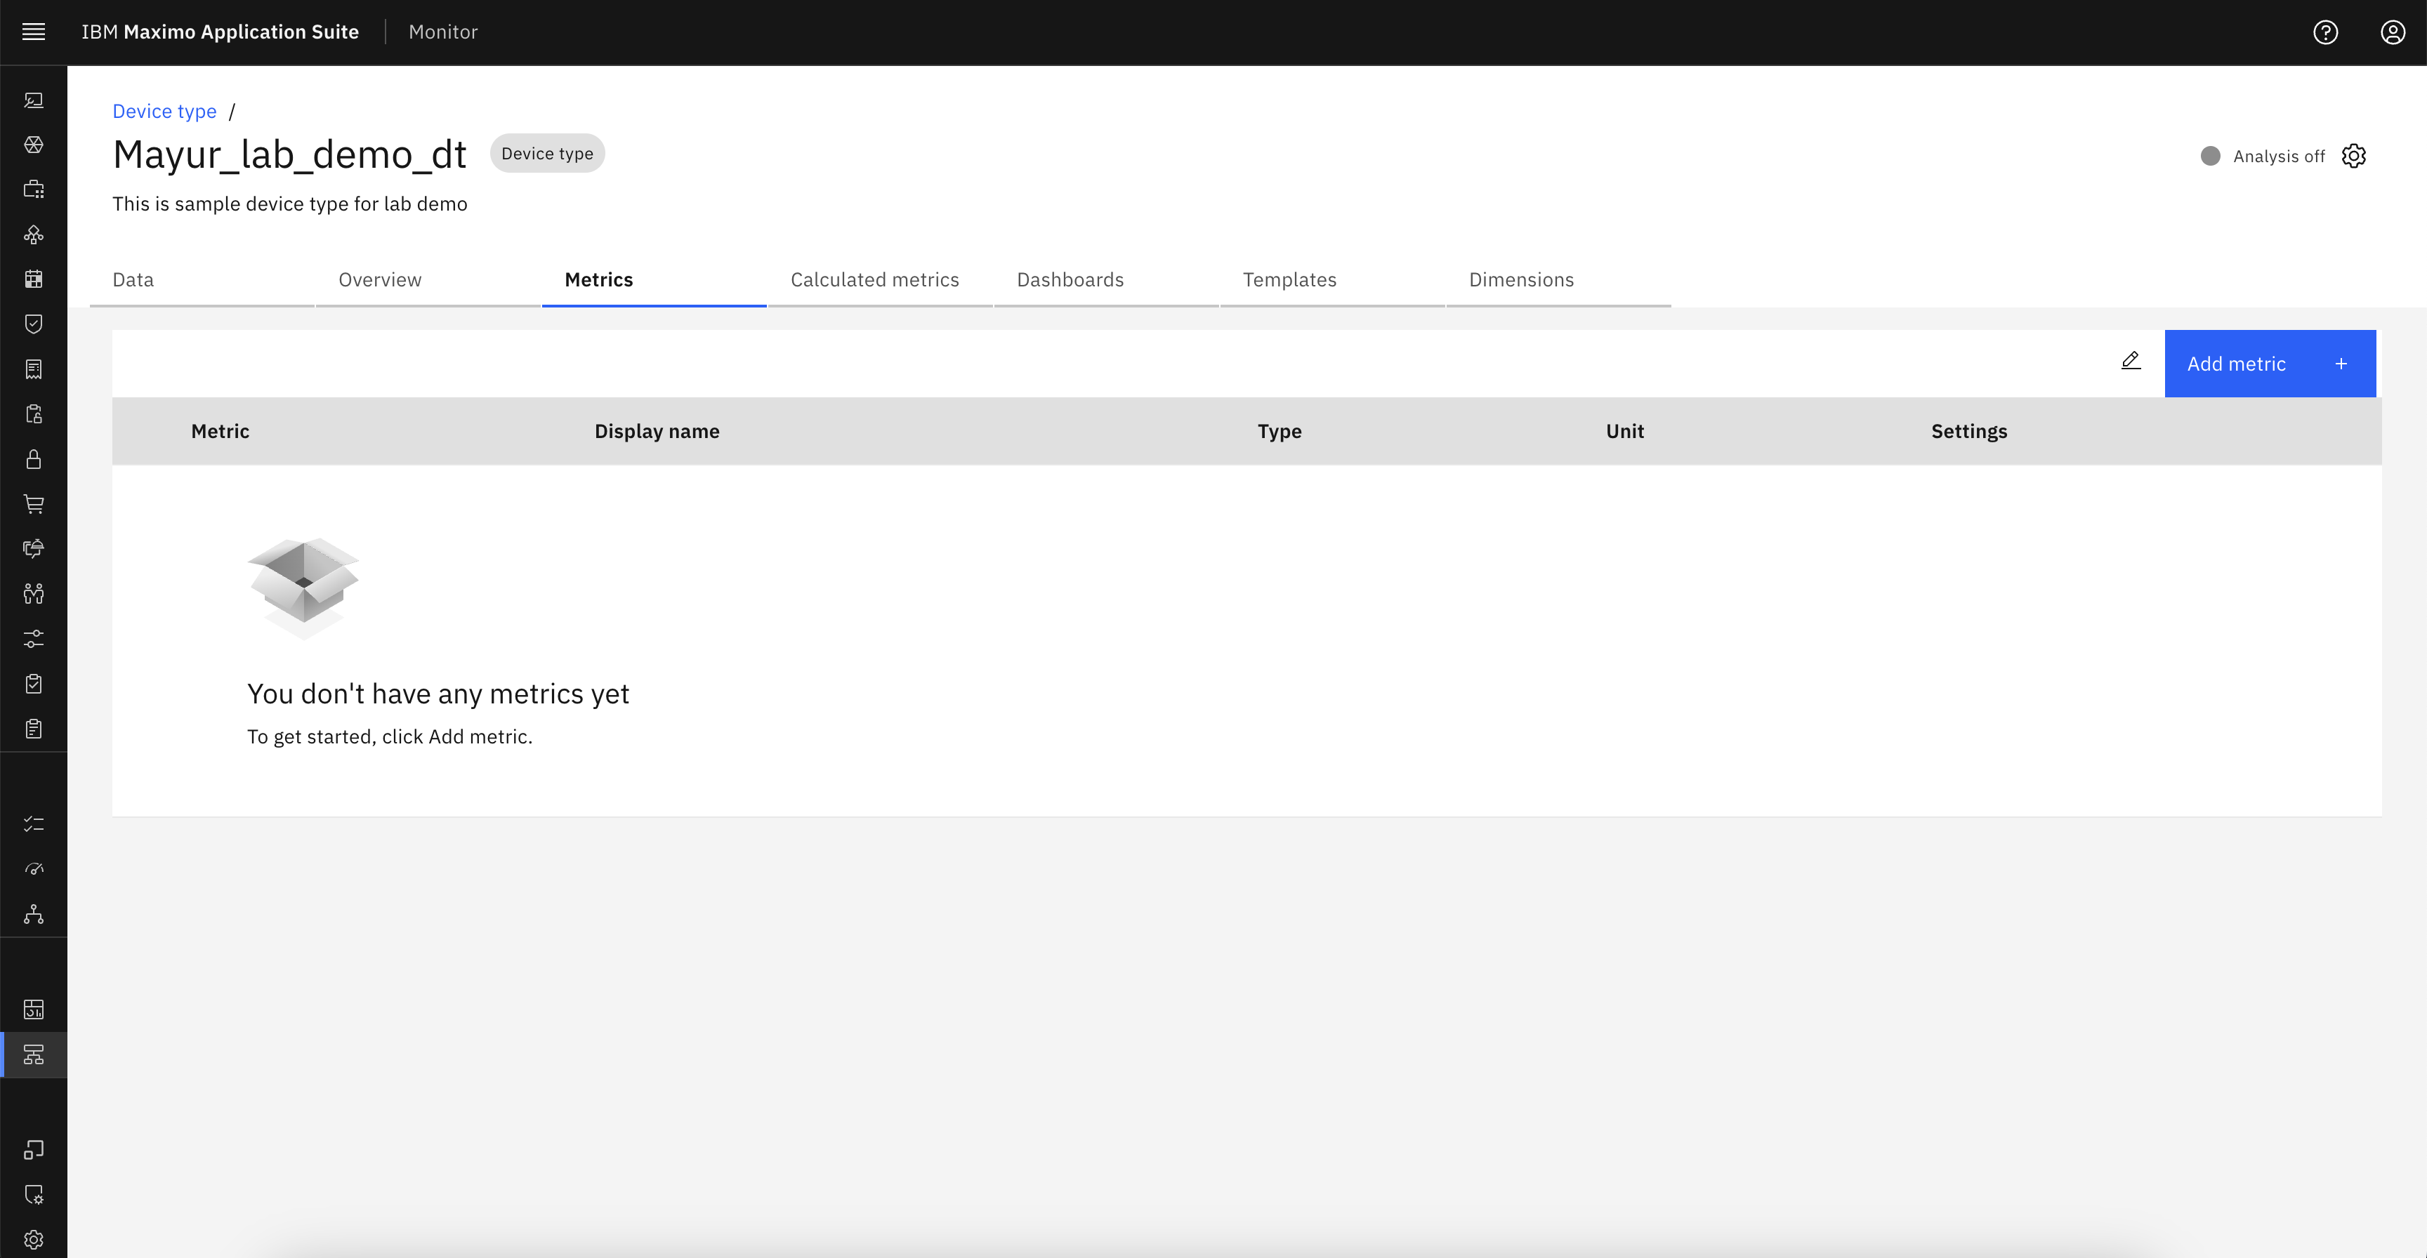This screenshot has height=1258, width=2427.
Task: Click the shield with checkmark sidebar icon
Action: tap(34, 324)
